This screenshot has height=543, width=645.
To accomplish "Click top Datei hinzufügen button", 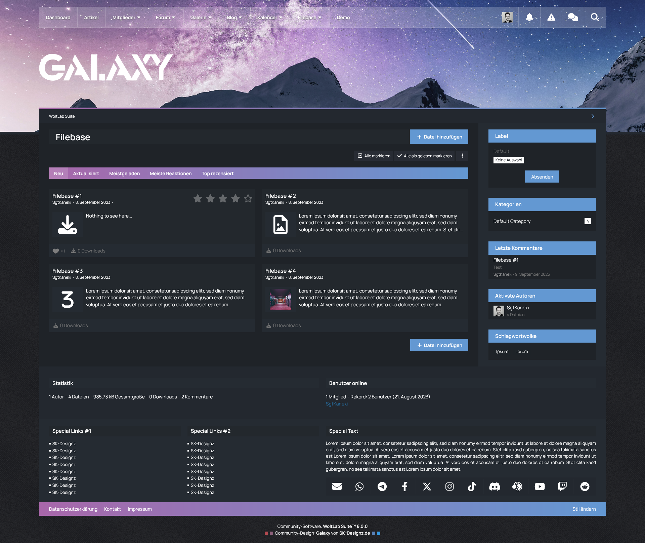I will [x=439, y=137].
